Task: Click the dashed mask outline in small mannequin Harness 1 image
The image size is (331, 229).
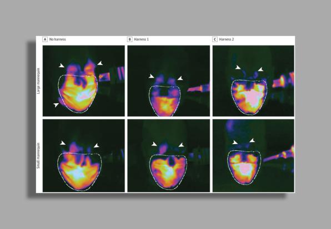Action: pyautogui.click(x=168, y=172)
